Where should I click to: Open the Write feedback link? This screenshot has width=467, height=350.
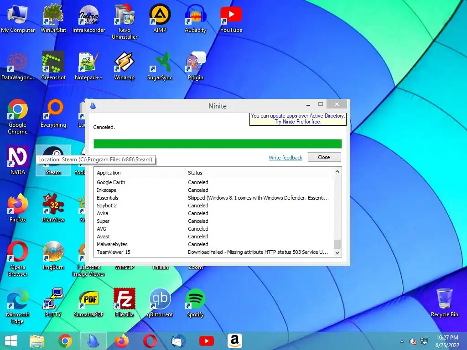coord(285,157)
